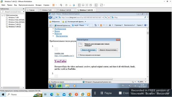Click 'Закрыть текущую вкладку' button
Image resolution: width=172 pixels, height=97 pixels.
pos(108,50)
